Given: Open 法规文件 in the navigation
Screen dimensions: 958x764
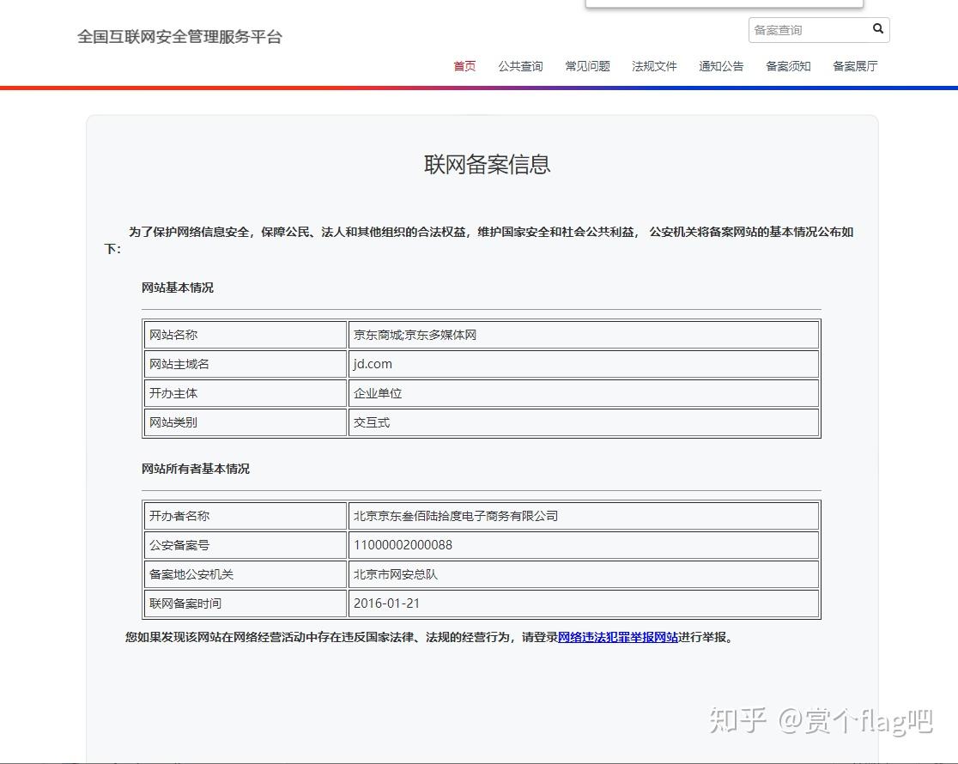Looking at the screenshot, I should [x=654, y=66].
